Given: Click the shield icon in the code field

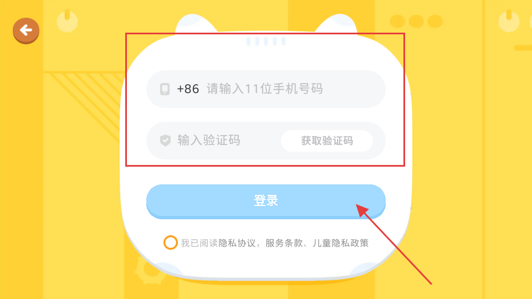Looking at the screenshot, I should [x=165, y=140].
